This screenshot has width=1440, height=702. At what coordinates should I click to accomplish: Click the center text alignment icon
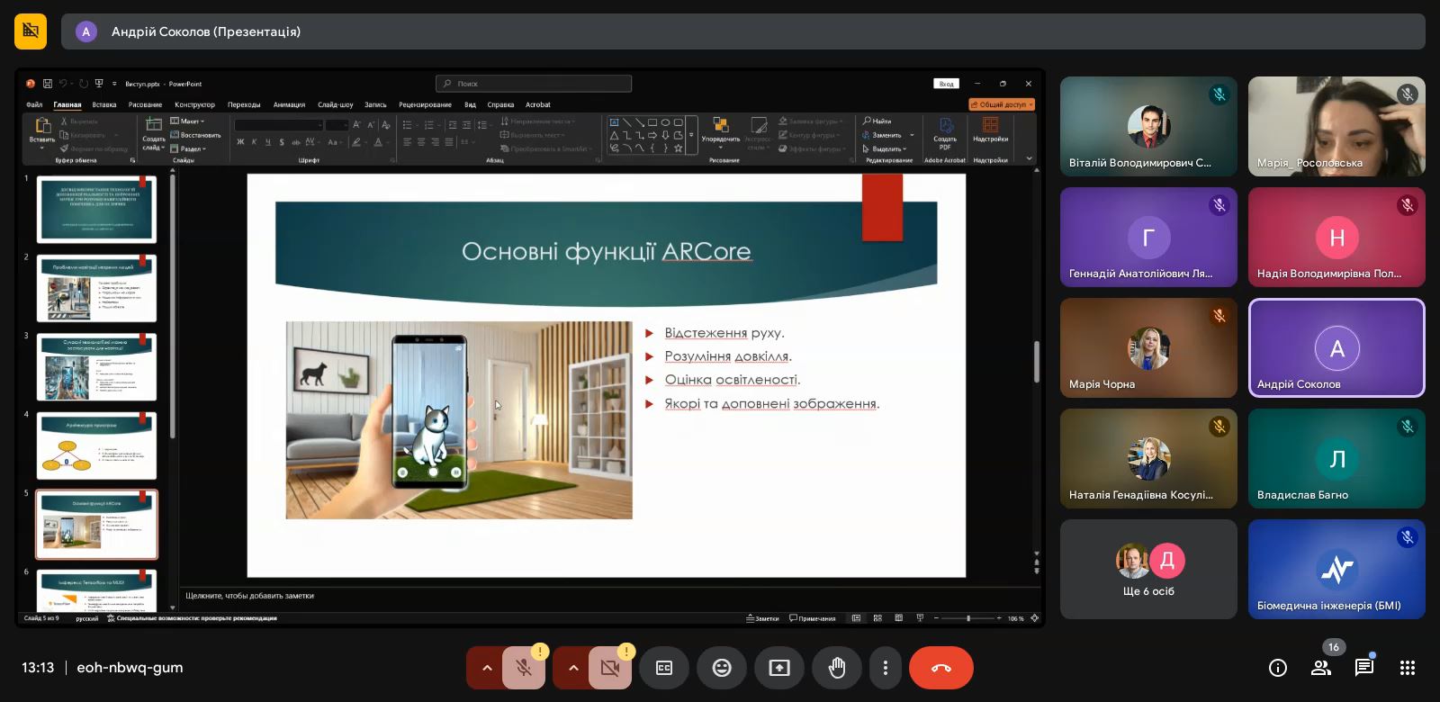click(x=421, y=142)
